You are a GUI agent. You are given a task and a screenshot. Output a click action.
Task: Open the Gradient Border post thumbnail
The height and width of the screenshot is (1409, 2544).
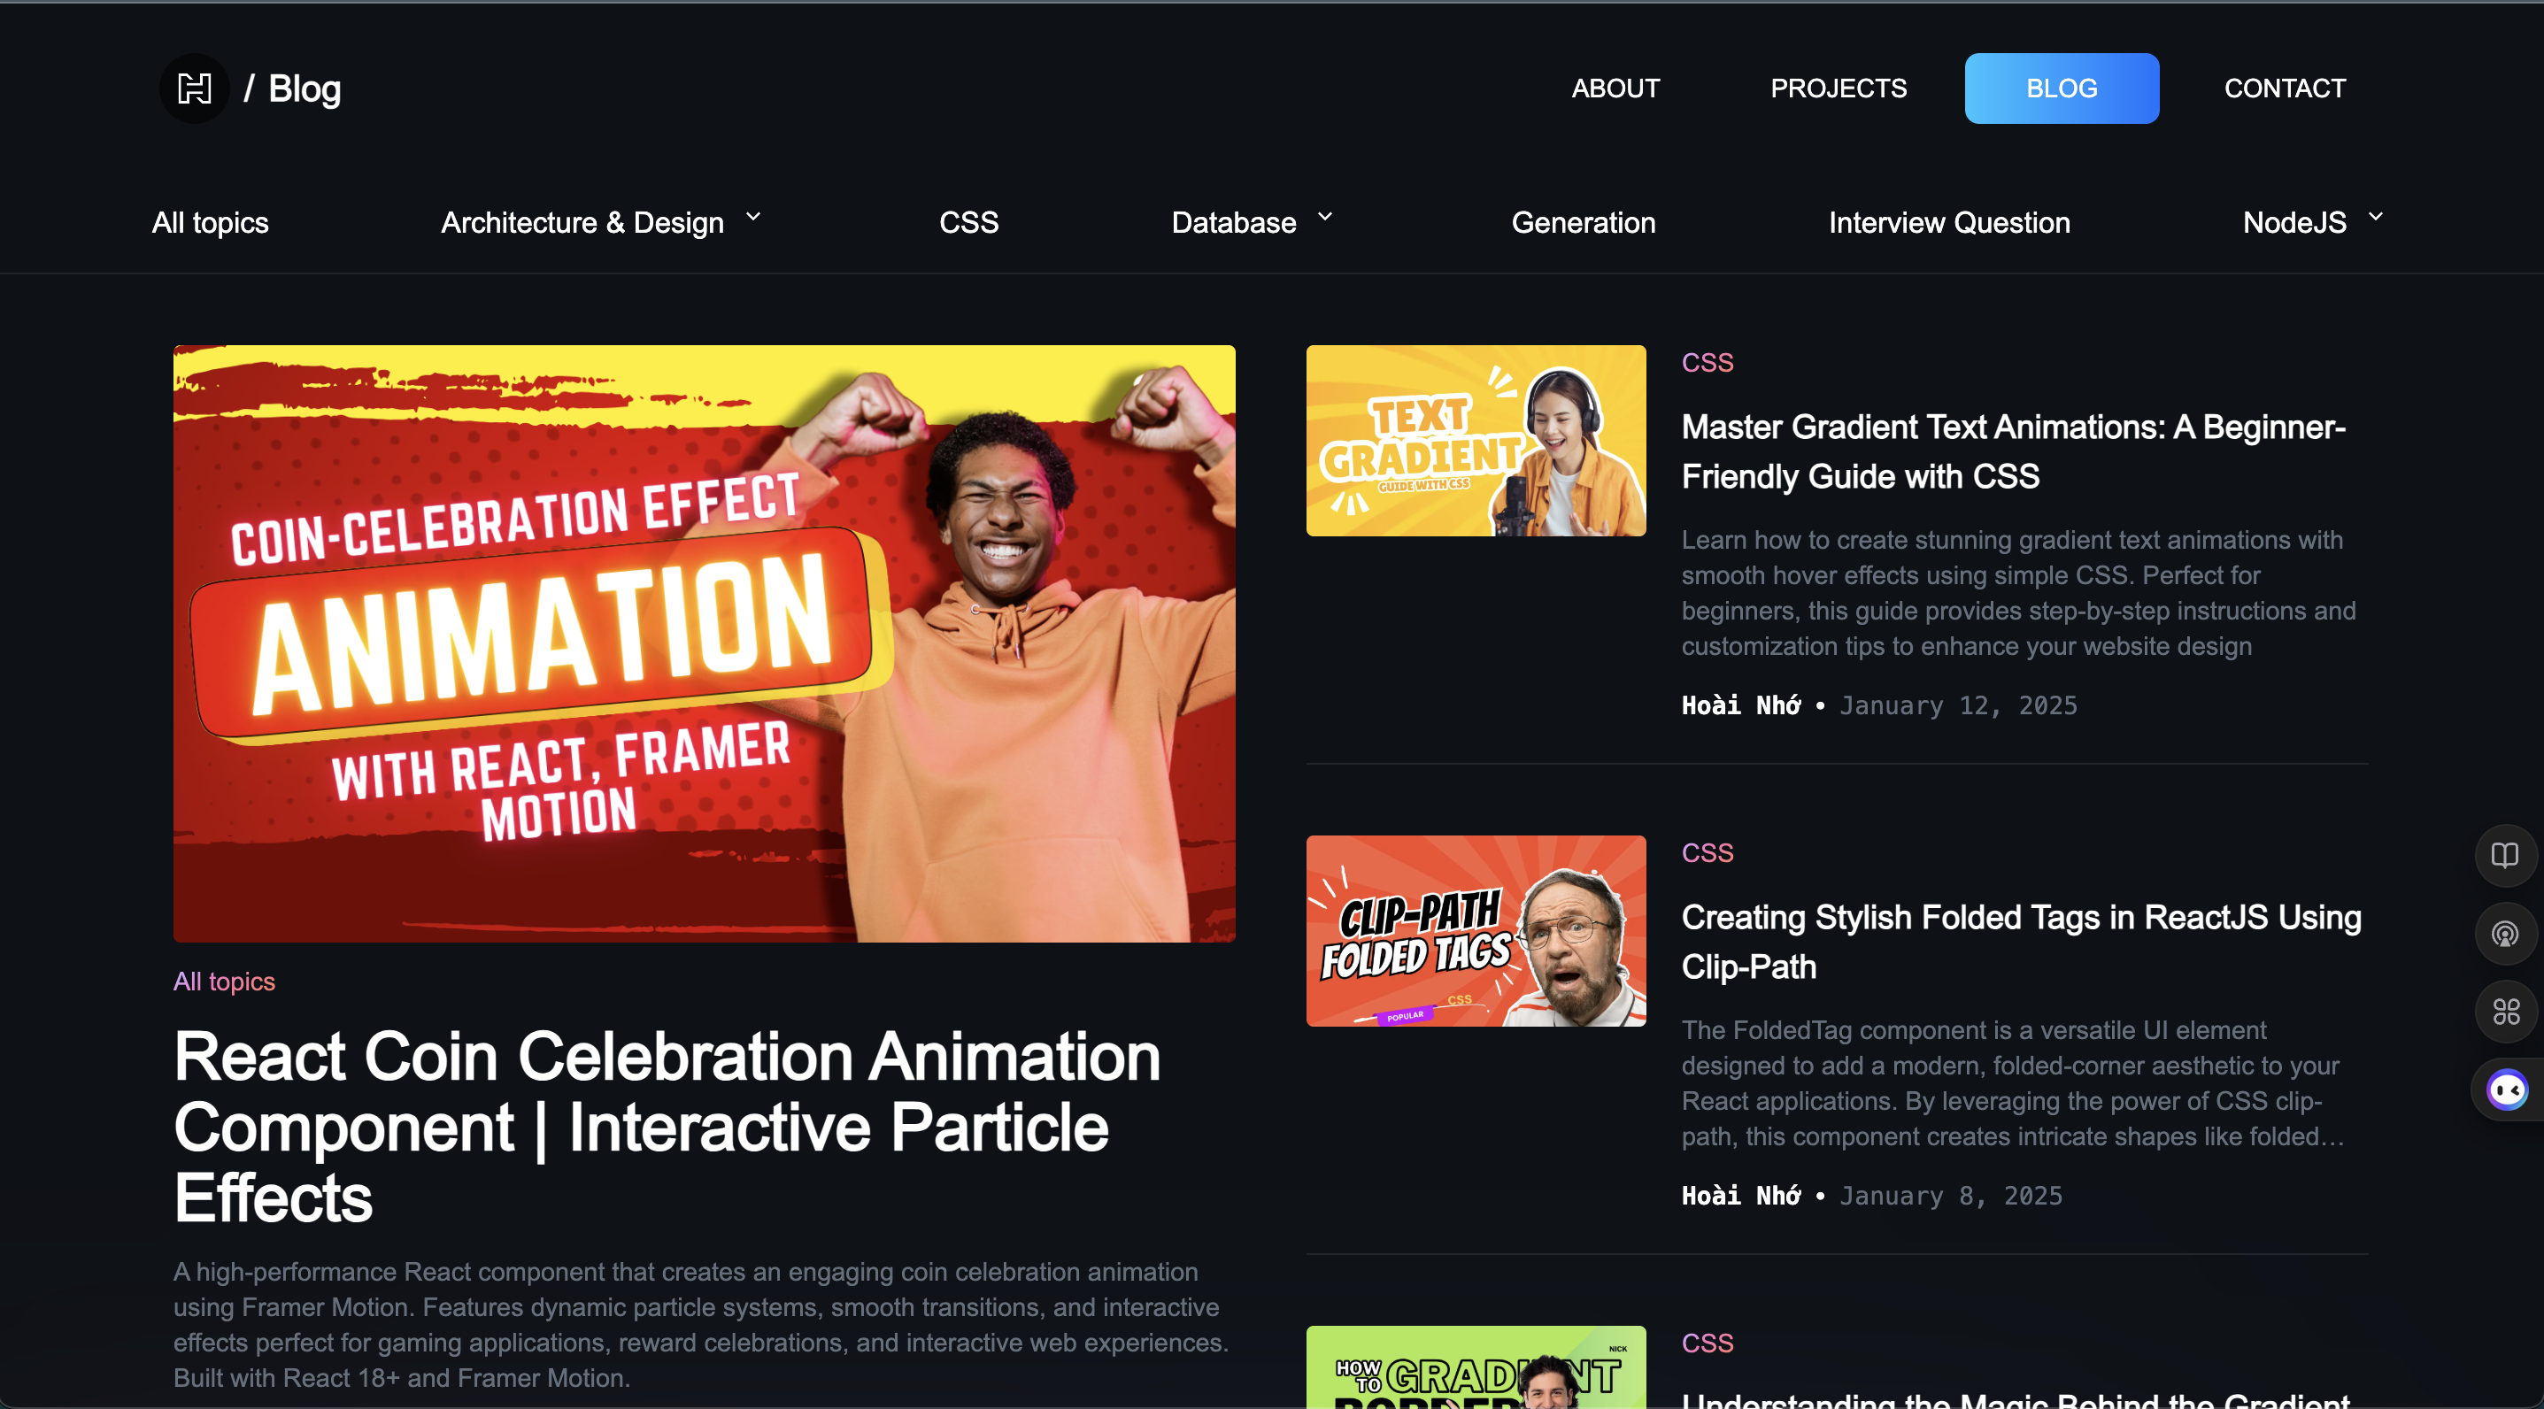(x=1476, y=1367)
